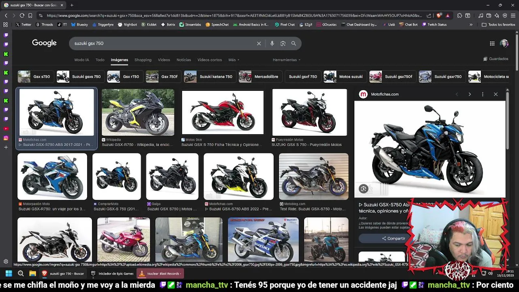
Task: Clear the search box with the X icon
Action: pyautogui.click(x=259, y=43)
